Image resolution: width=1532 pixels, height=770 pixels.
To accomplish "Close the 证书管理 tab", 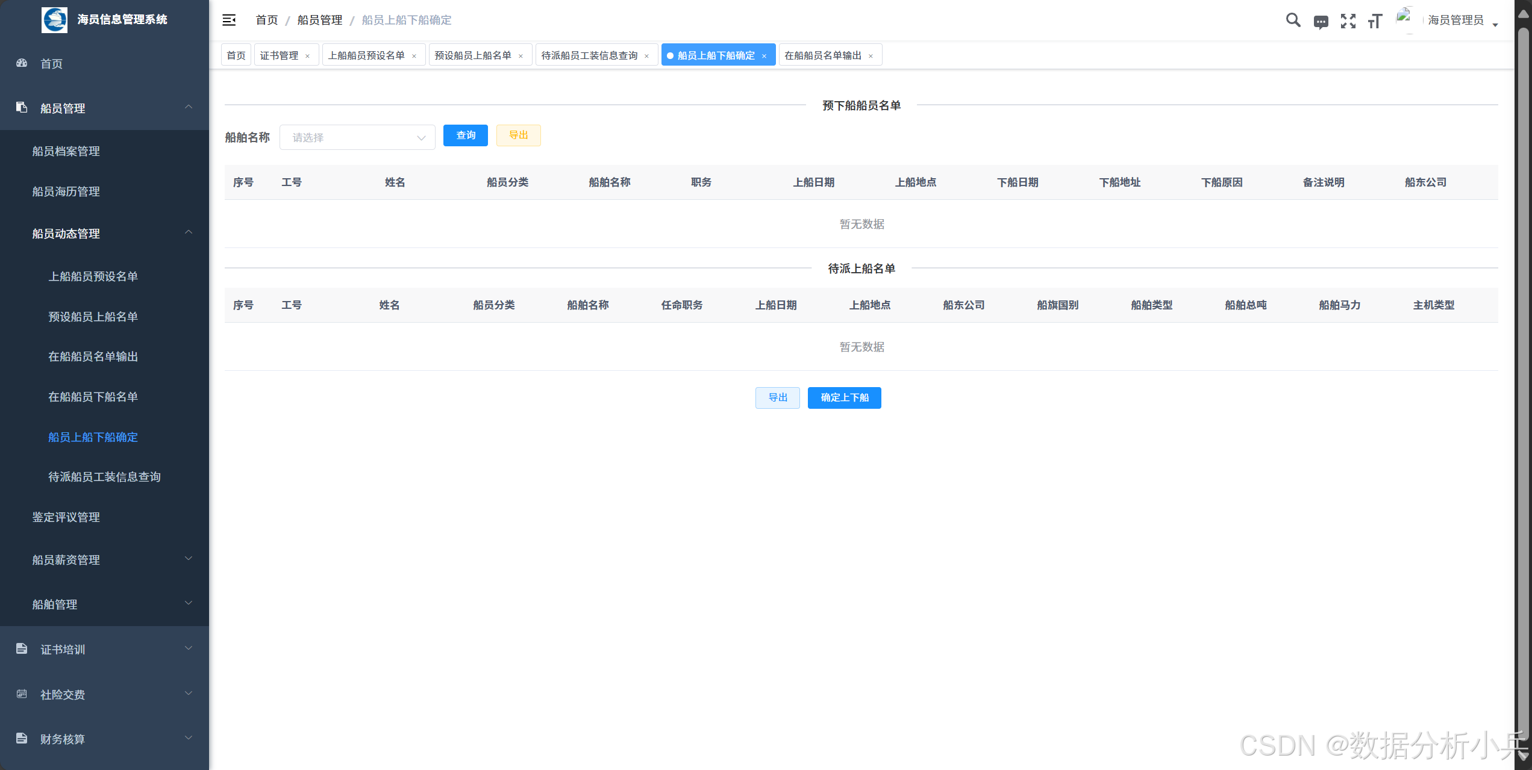I will 308,56.
